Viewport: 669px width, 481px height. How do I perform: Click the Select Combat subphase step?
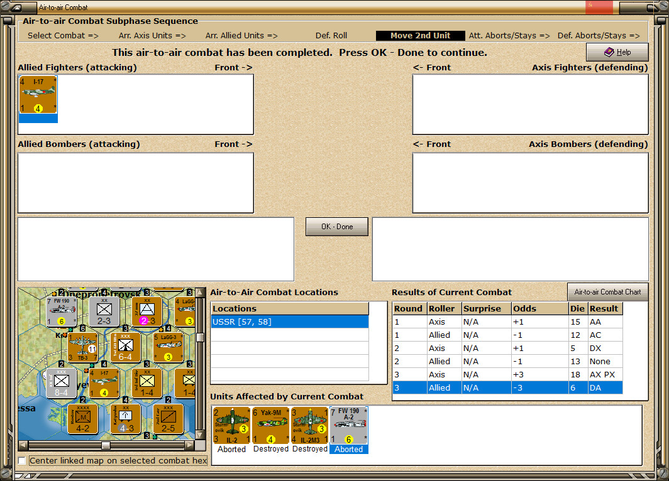coord(63,36)
